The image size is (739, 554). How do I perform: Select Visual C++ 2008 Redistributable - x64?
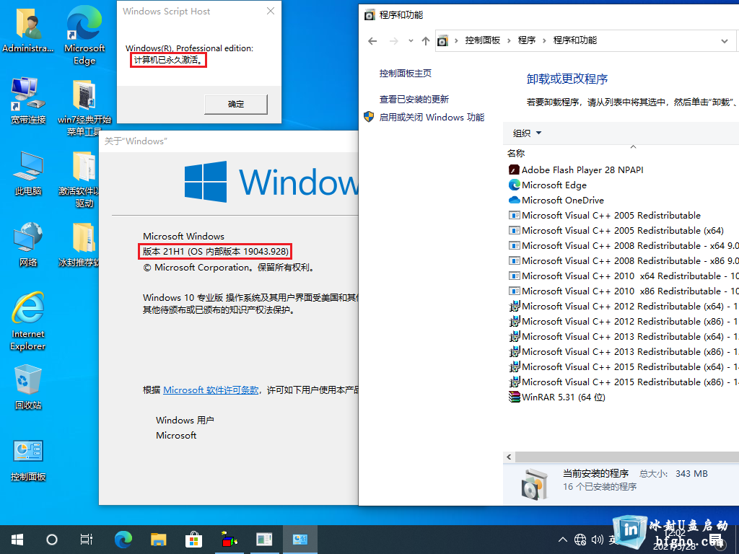[624, 245]
